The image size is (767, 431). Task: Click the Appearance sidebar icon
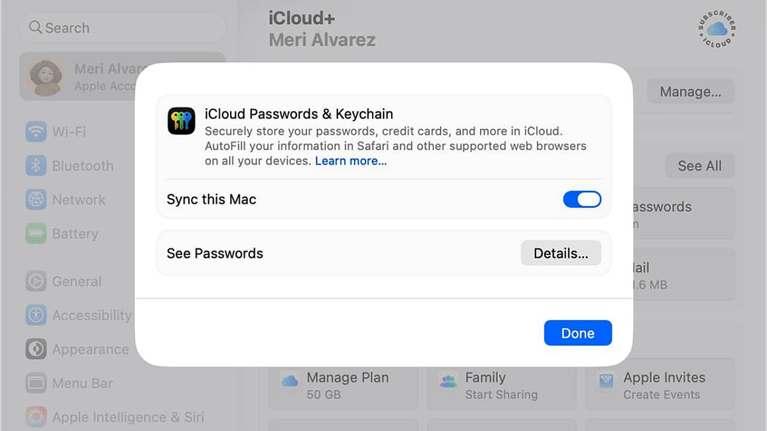tap(36, 349)
